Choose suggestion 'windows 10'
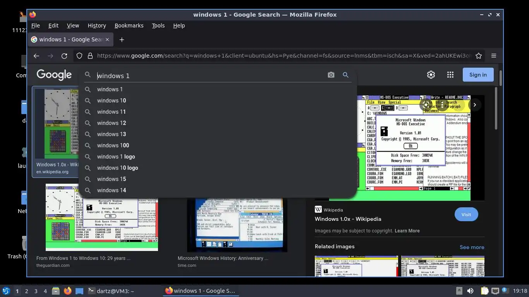This screenshot has height=297, width=529. click(218, 101)
